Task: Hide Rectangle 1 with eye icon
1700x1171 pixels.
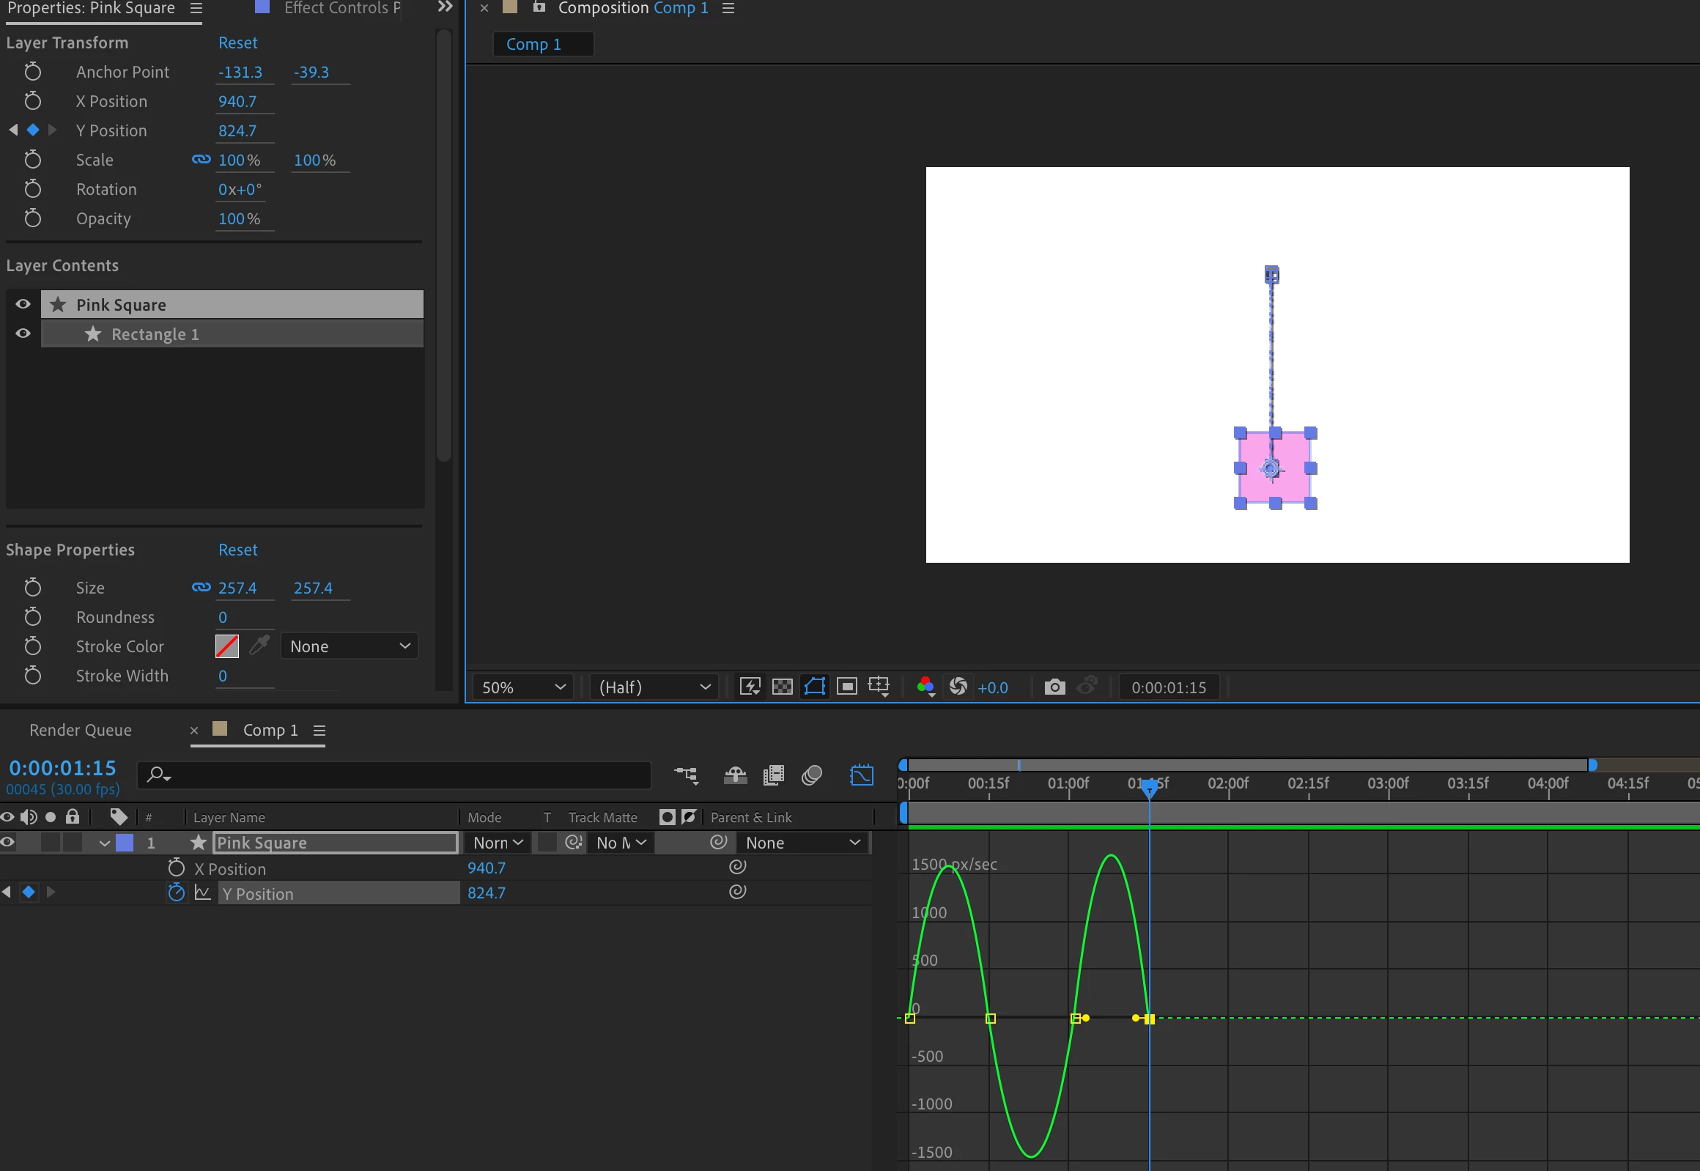Action: 23,334
